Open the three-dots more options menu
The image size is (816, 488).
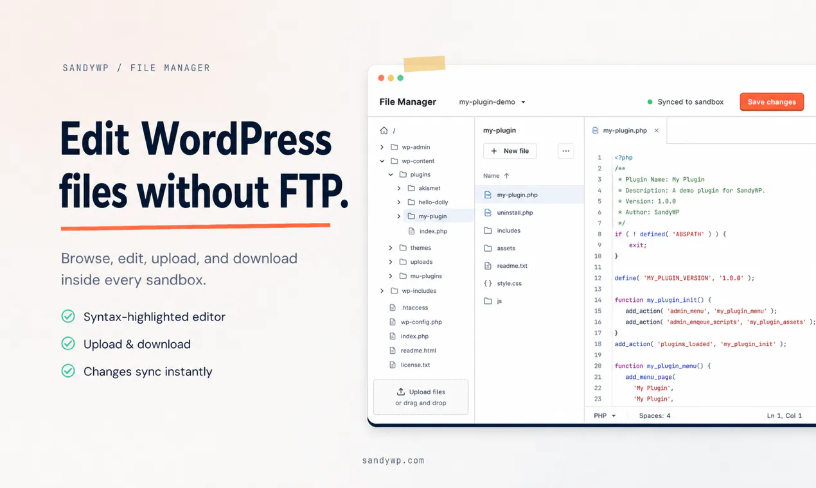click(566, 151)
